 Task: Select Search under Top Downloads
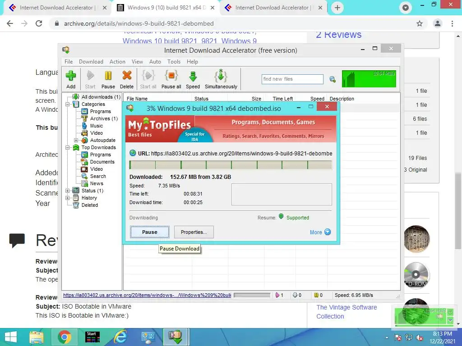[98, 176]
